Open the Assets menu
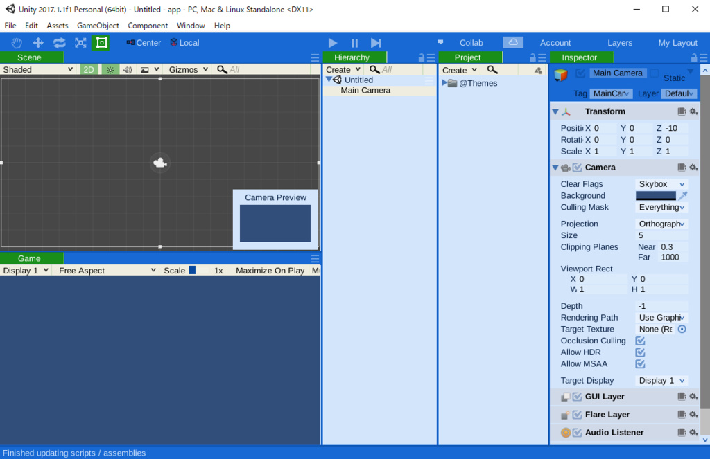This screenshot has height=459, width=710. tap(58, 26)
